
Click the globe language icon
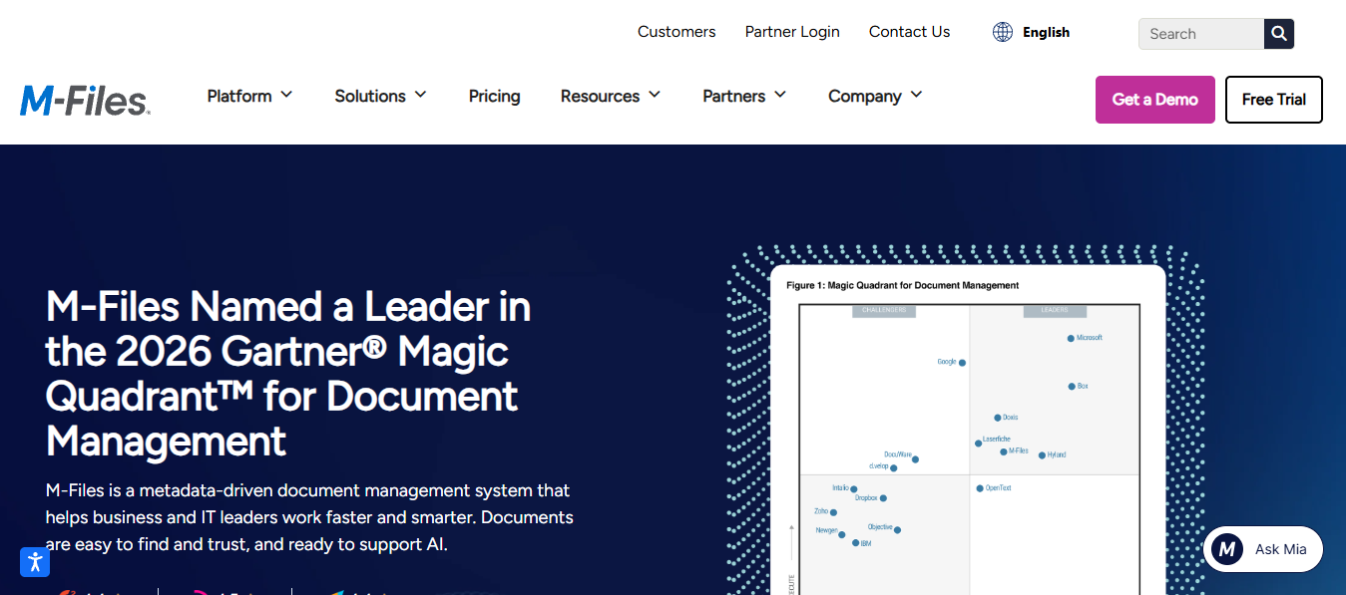pyautogui.click(x=1003, y=32)
